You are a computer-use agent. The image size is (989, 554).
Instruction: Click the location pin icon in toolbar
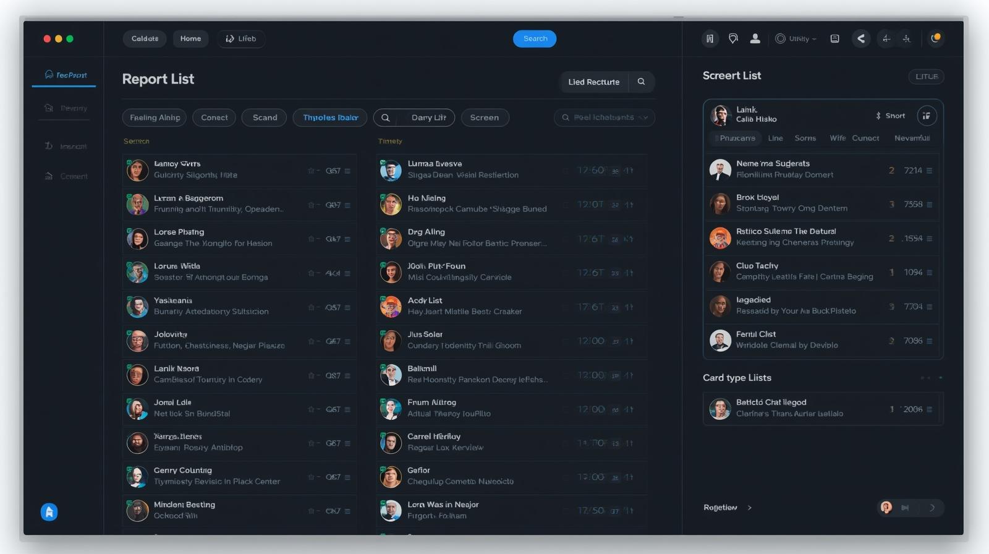(x=733, y=38)
